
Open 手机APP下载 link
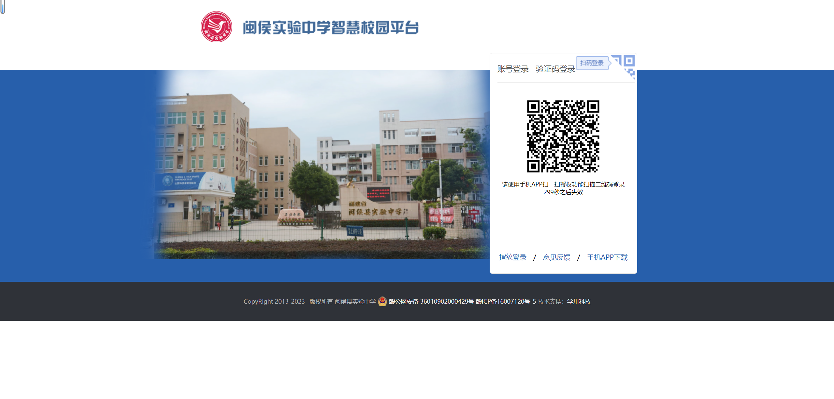coord(607,257)
